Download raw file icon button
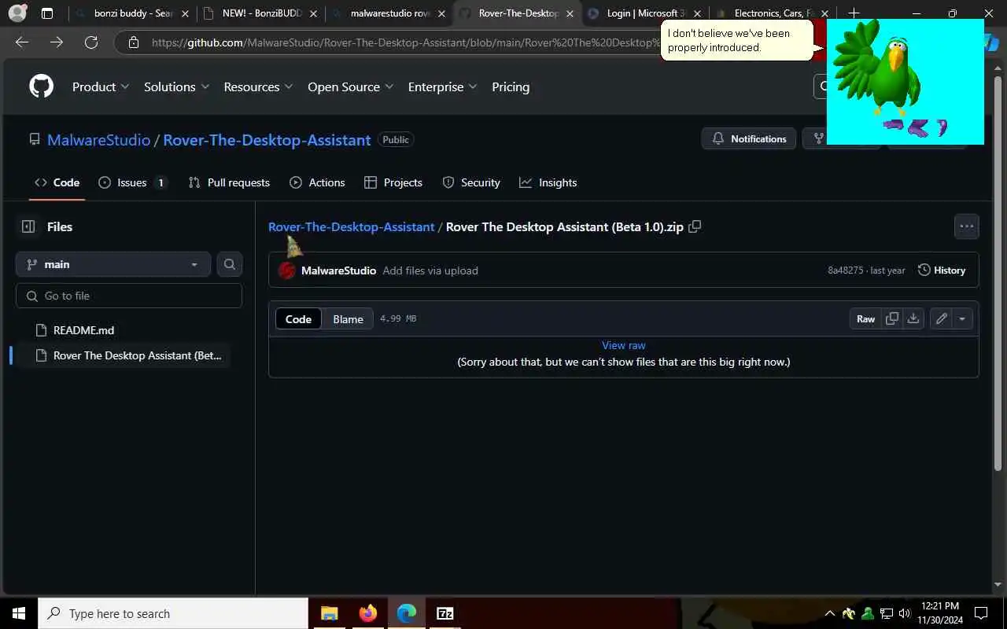 click(913, 318)
